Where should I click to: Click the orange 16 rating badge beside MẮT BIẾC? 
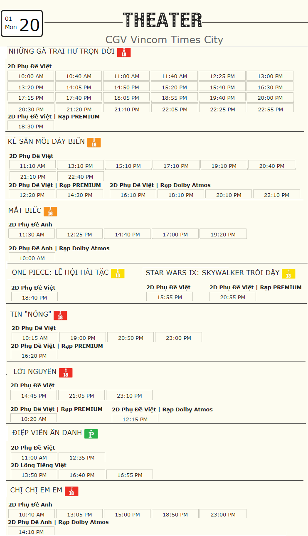(x=50, y=211)
